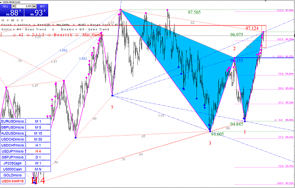Click the red 'Bearish' pattern label text
Viewport: 295px width, 188px height.
tap(63, 35)
